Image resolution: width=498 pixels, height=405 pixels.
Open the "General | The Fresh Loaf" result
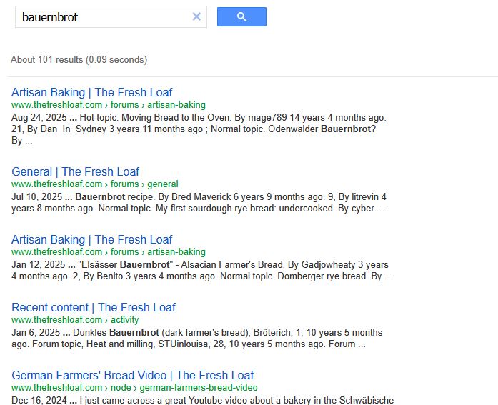click(x=75, y=171)
